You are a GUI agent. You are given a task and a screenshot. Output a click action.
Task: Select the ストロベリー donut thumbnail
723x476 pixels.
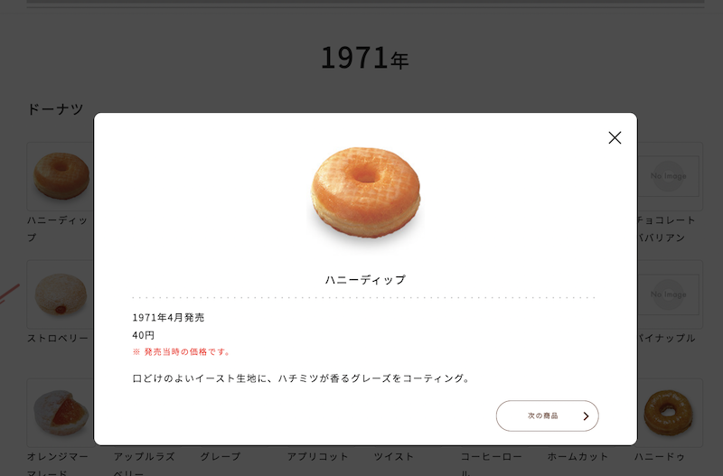pyautogui.click(x=61, y=294)
